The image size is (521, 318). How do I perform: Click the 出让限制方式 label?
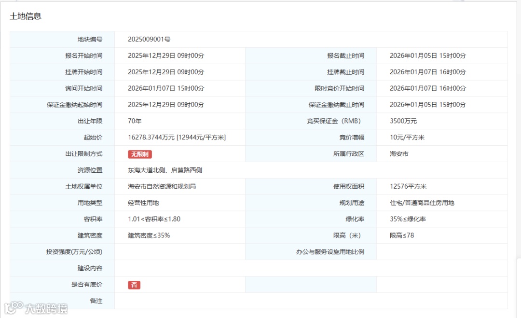(84, 154)
